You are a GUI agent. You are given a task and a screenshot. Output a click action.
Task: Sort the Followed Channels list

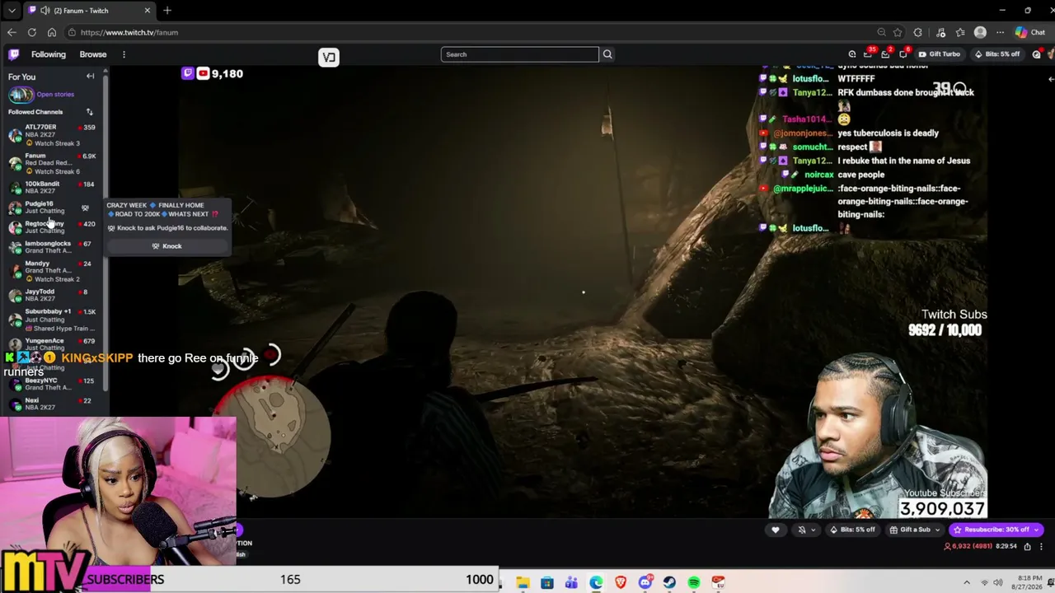[89, 112]
